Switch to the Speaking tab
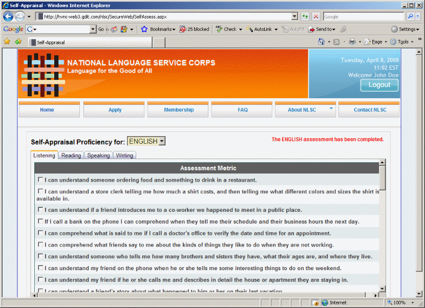This screenshot has width=425, height=308. pos(98,156)
